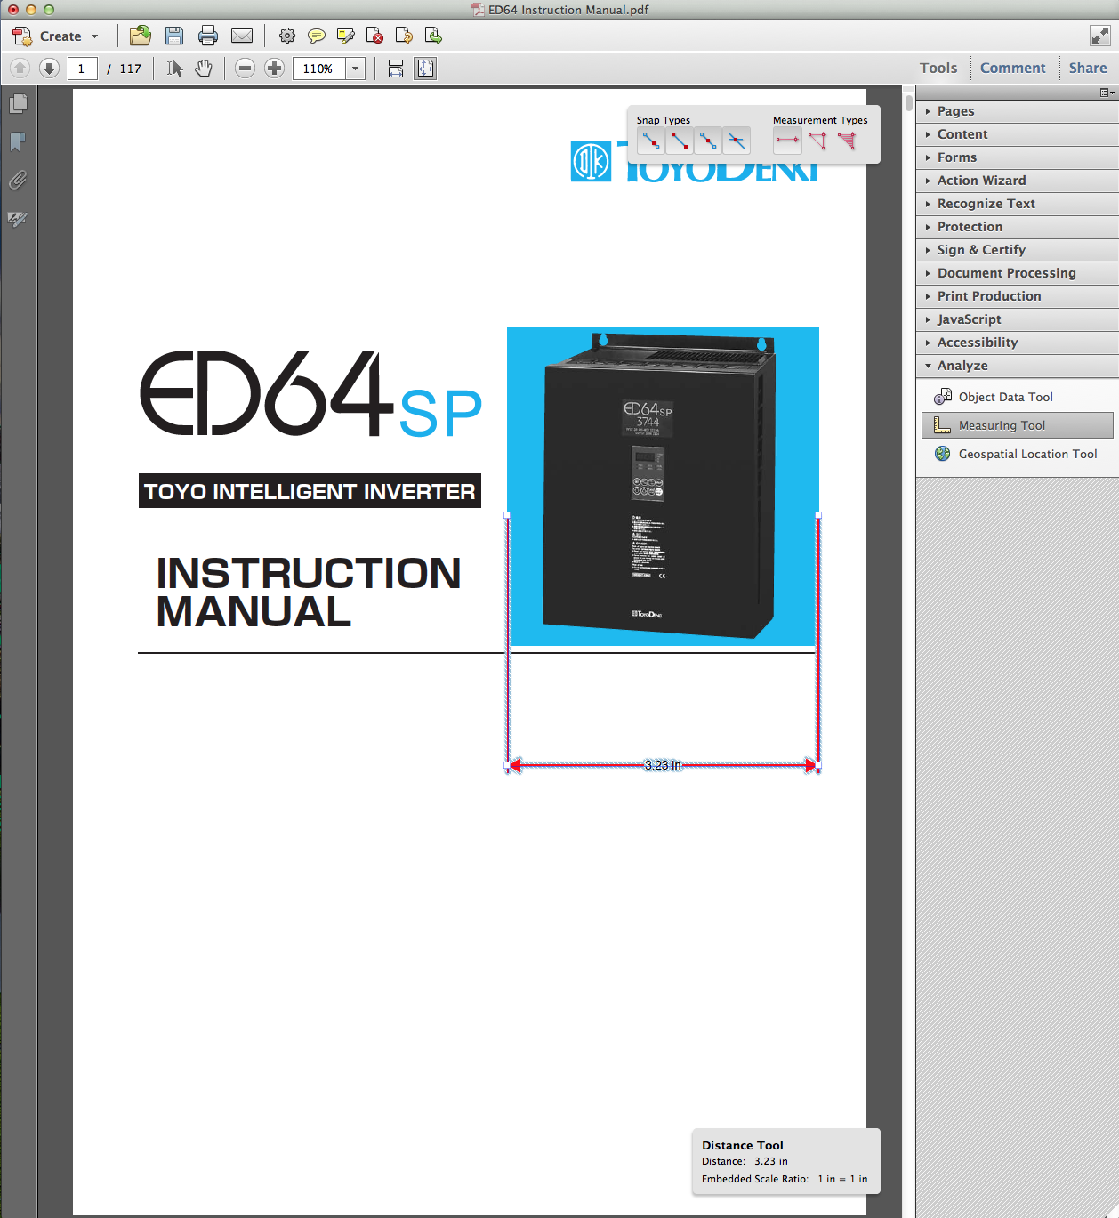Select the Area measurement type
The width and height of the screenshot is (1119, 1218).
click(x=848, y=141)
